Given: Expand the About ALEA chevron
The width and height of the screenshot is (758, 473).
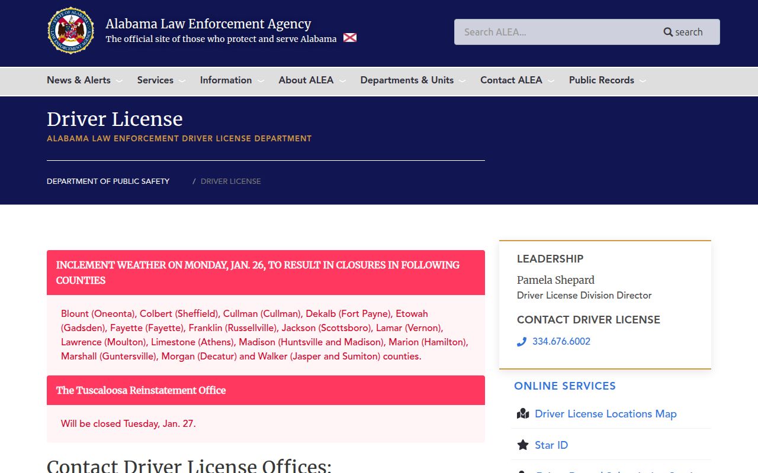Looking at the screenshot, I should (x=342, y=81).
